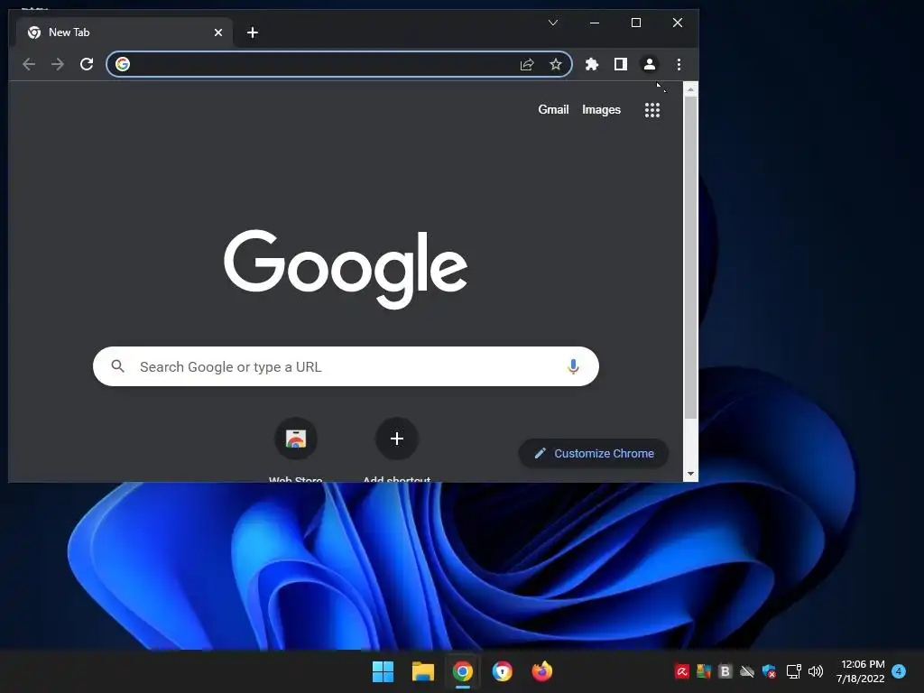
Task: Open the Google apps grid
Action: coord(652,110)
